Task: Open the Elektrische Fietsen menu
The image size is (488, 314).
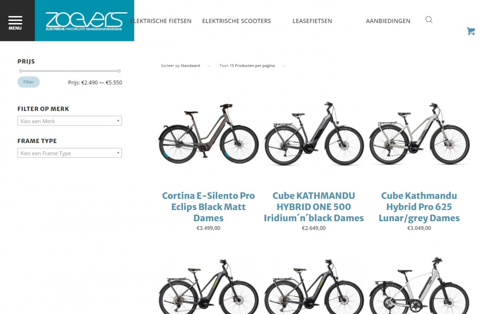Action: tap(161, 21)
